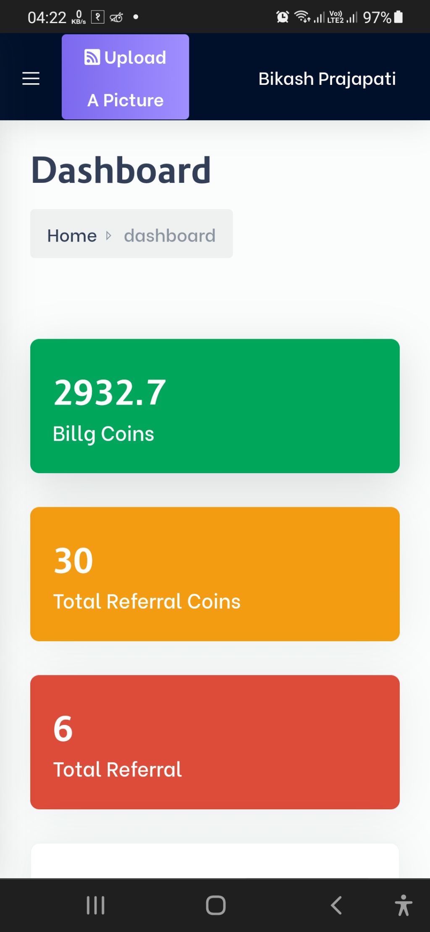Open the green Billg Coins card

click(215, 406)
